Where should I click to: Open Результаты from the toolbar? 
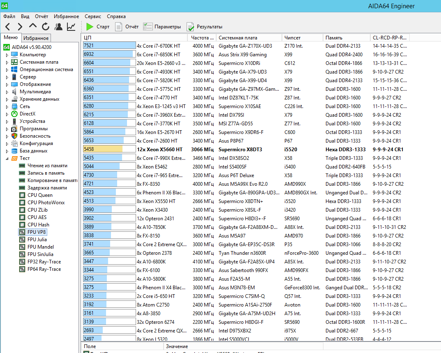tap(204, 27)
